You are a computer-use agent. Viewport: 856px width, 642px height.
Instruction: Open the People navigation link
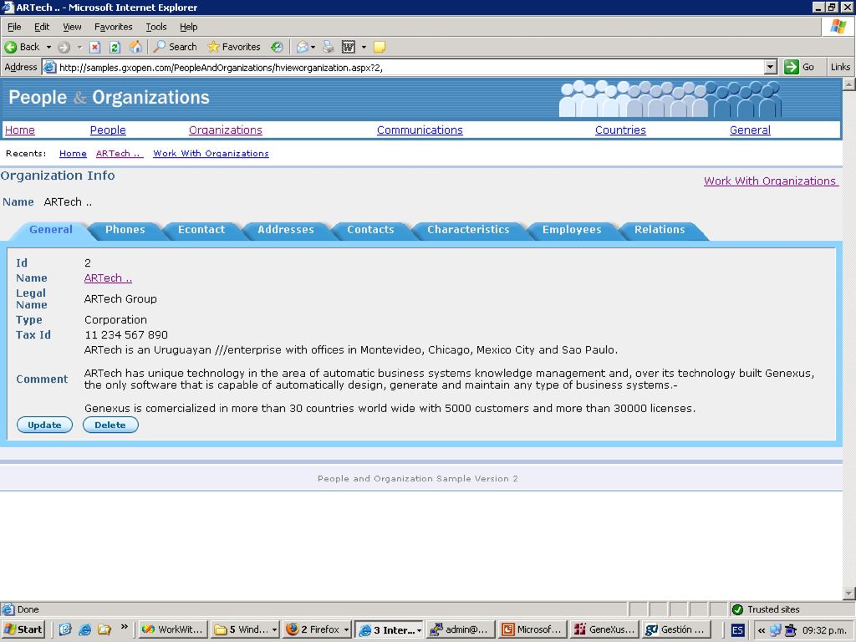coord(108,130)
